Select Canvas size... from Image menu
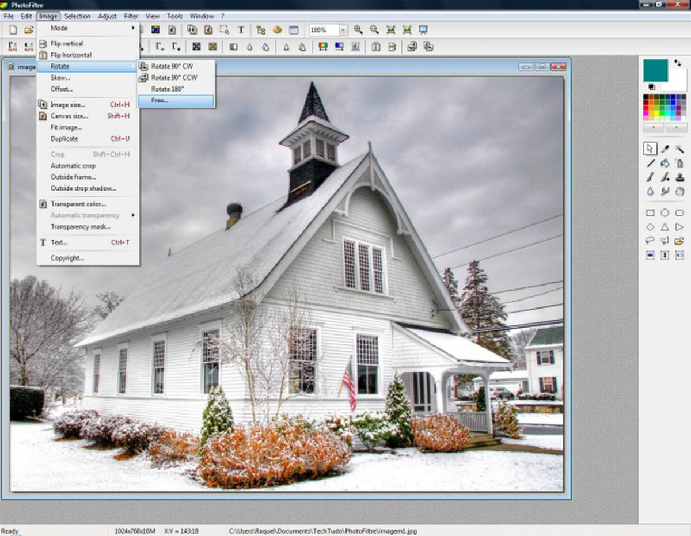The height and width of the screenshot is (536, 691). (x=69, y=116)
